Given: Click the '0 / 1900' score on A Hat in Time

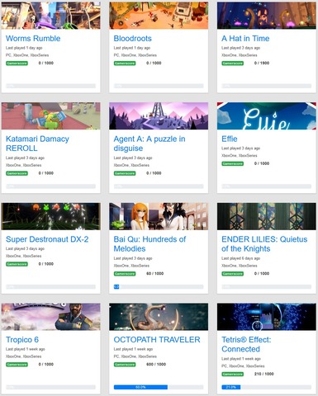Looking at the screenshot, I should (x=262, y=64).
